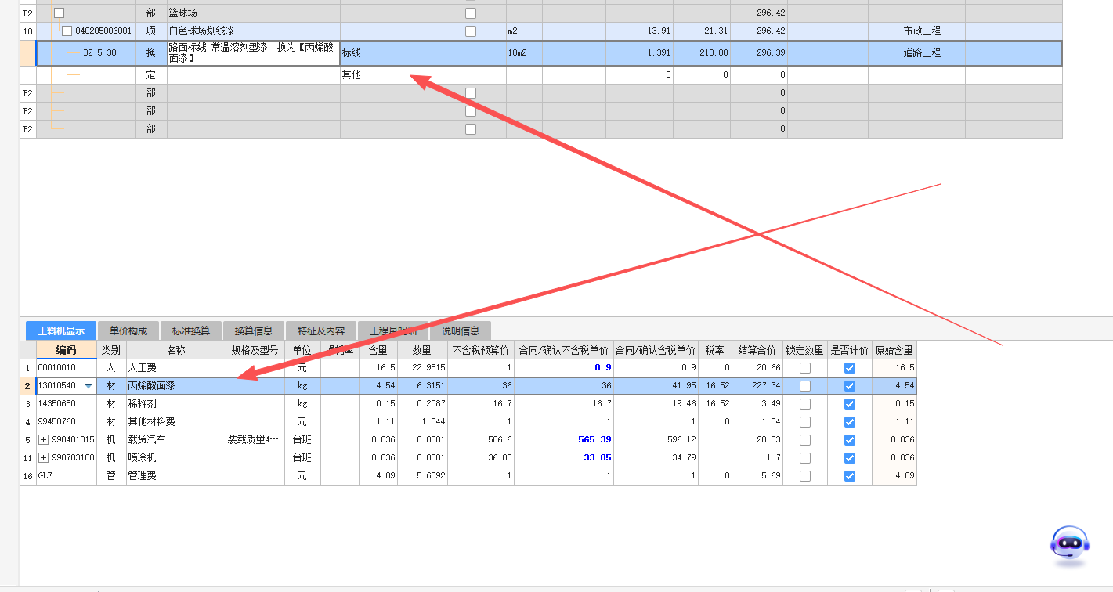1113x592 pixels.
Task: Select the 稀释剂 name cell
Action: pos(176,404)
